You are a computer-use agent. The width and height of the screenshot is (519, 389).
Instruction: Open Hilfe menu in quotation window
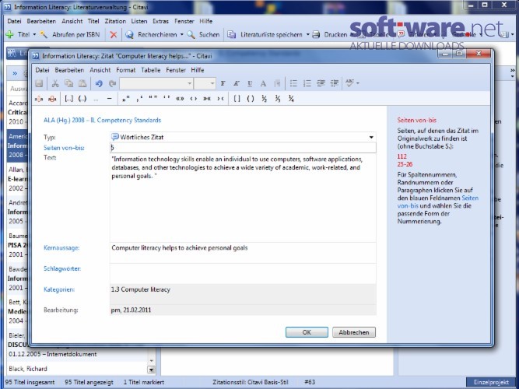pyautogui.click(x=198, y=70)
